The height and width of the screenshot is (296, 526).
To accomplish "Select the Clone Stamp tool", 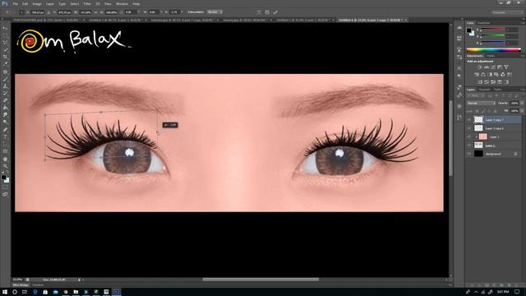I will [5, 86].
